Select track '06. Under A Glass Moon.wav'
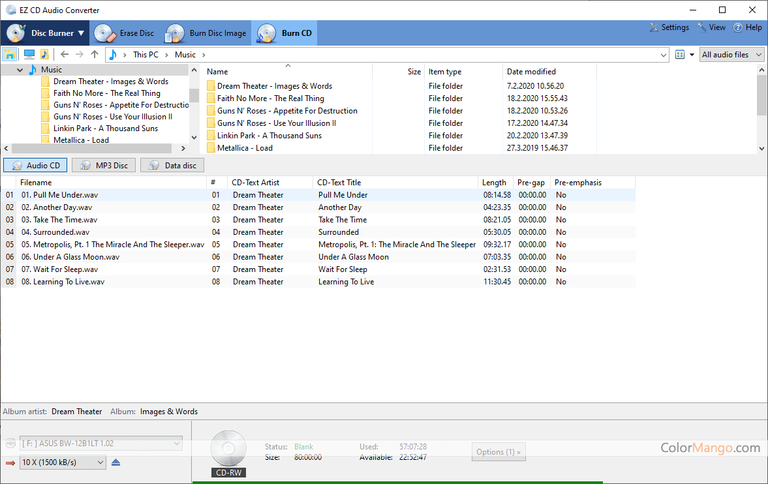768x484 pixels. click(x=70, y=257)
